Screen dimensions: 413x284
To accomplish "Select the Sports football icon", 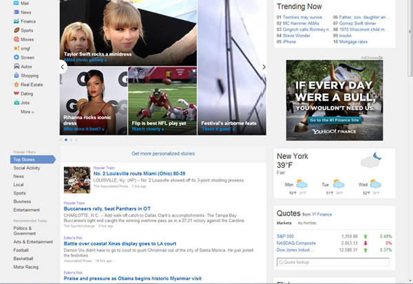I will pyautogui.click(x=17, y=30).
